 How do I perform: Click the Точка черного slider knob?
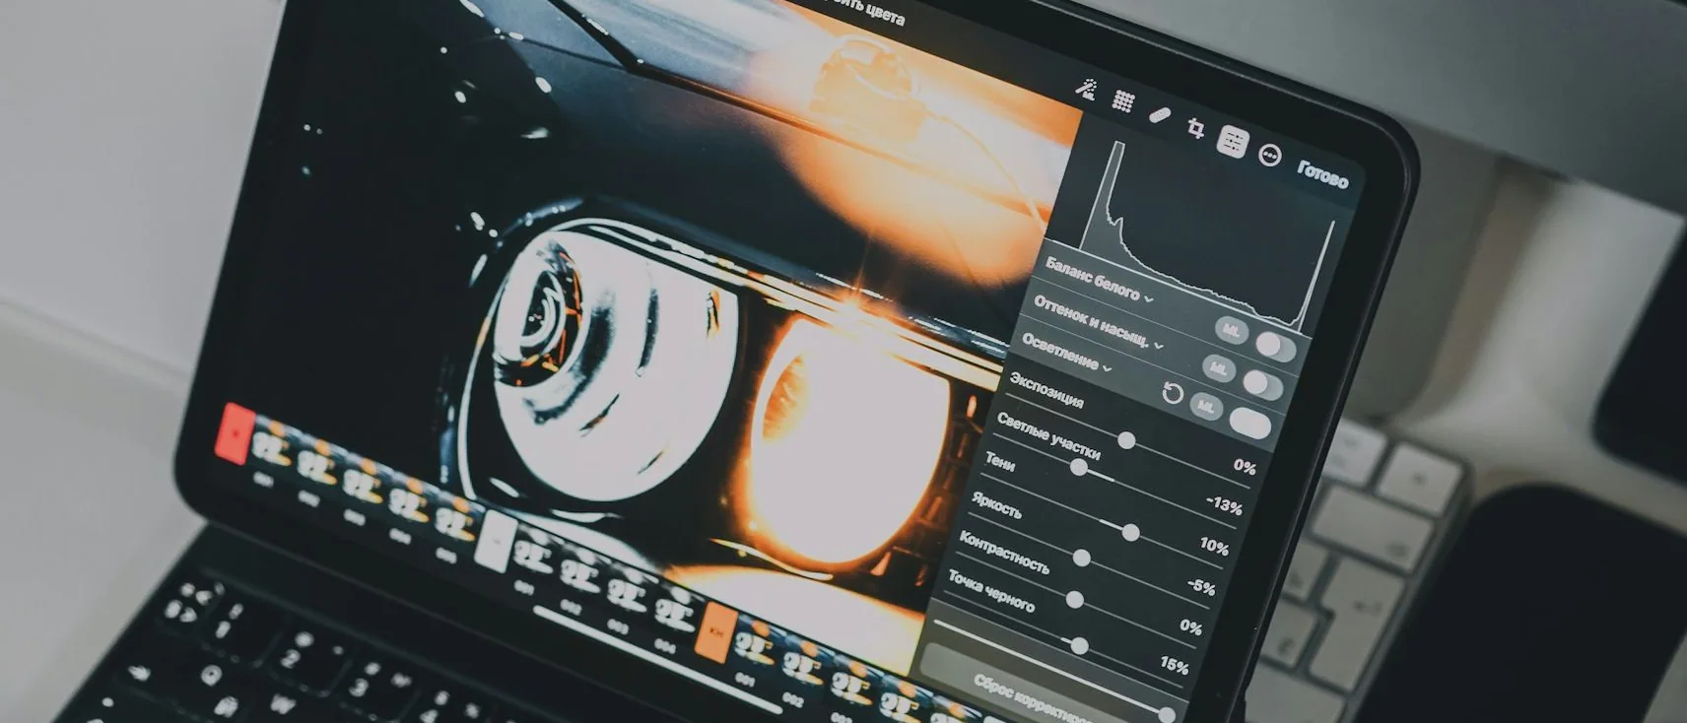1079,646
